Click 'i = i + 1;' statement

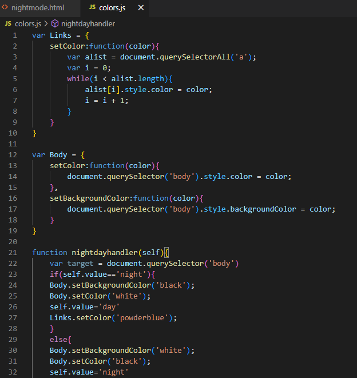106,101
